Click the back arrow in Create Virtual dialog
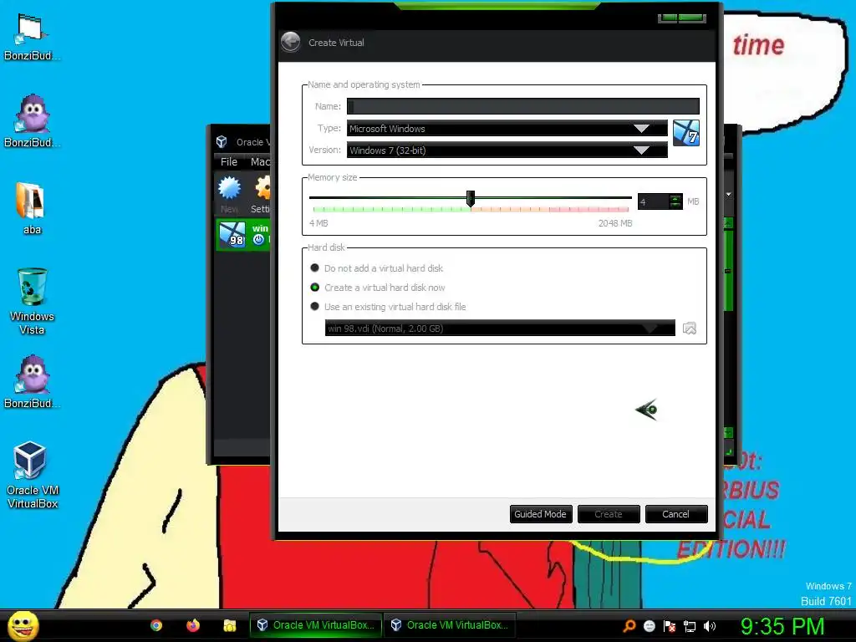The height and width of the screenshot is (642, 856). click(x=290, y=42)
